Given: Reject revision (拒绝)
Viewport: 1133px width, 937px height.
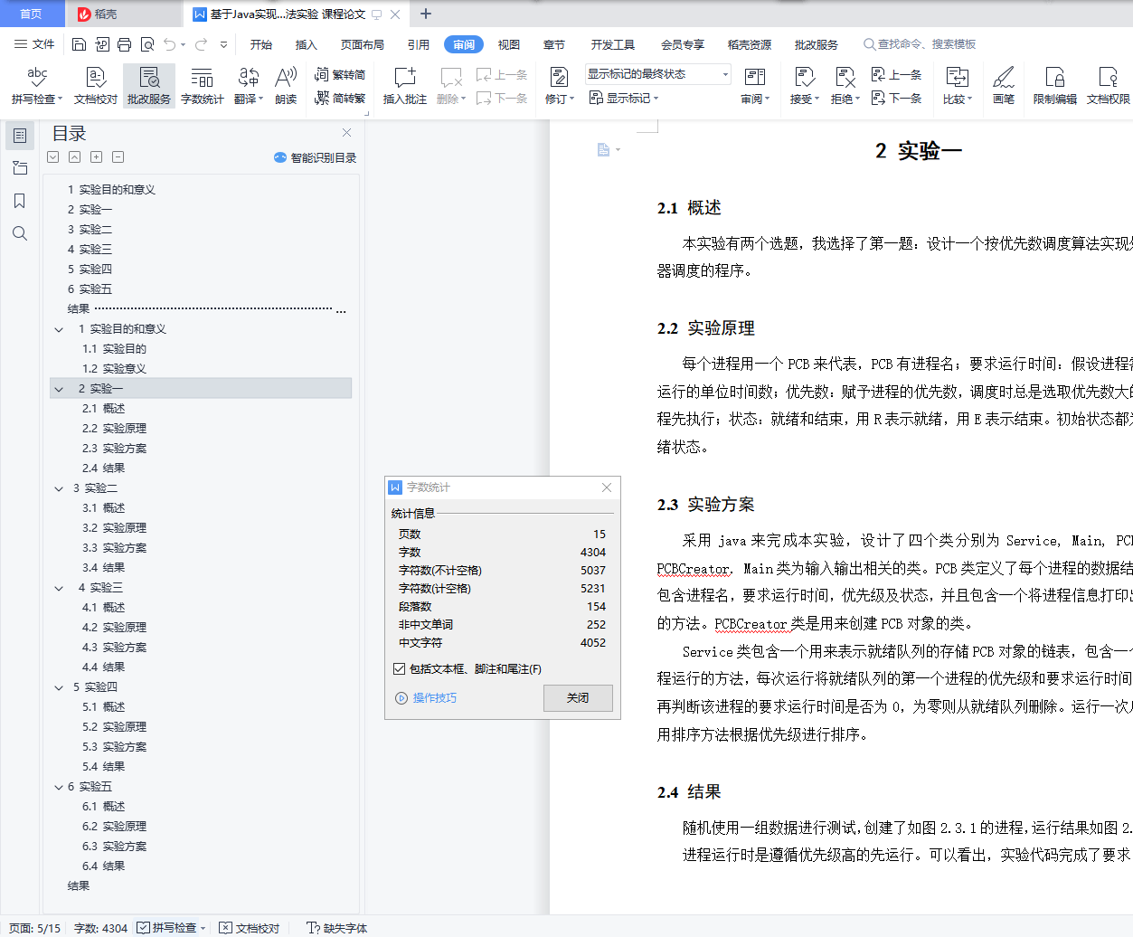Looking at the screenshot, I should coord(845,86).
